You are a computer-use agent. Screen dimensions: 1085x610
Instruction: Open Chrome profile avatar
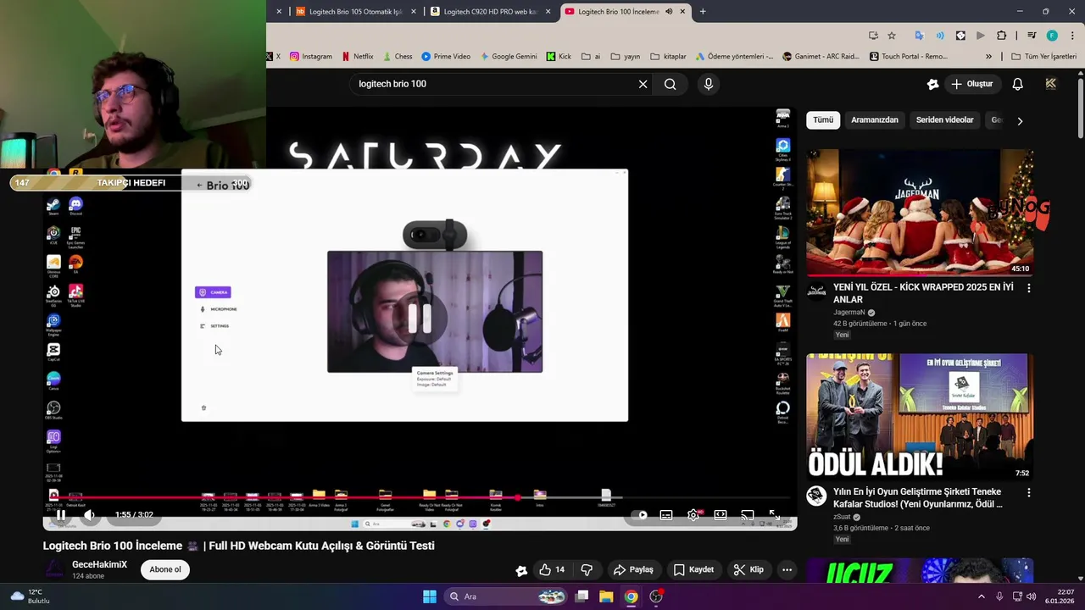pos(1052,36)
